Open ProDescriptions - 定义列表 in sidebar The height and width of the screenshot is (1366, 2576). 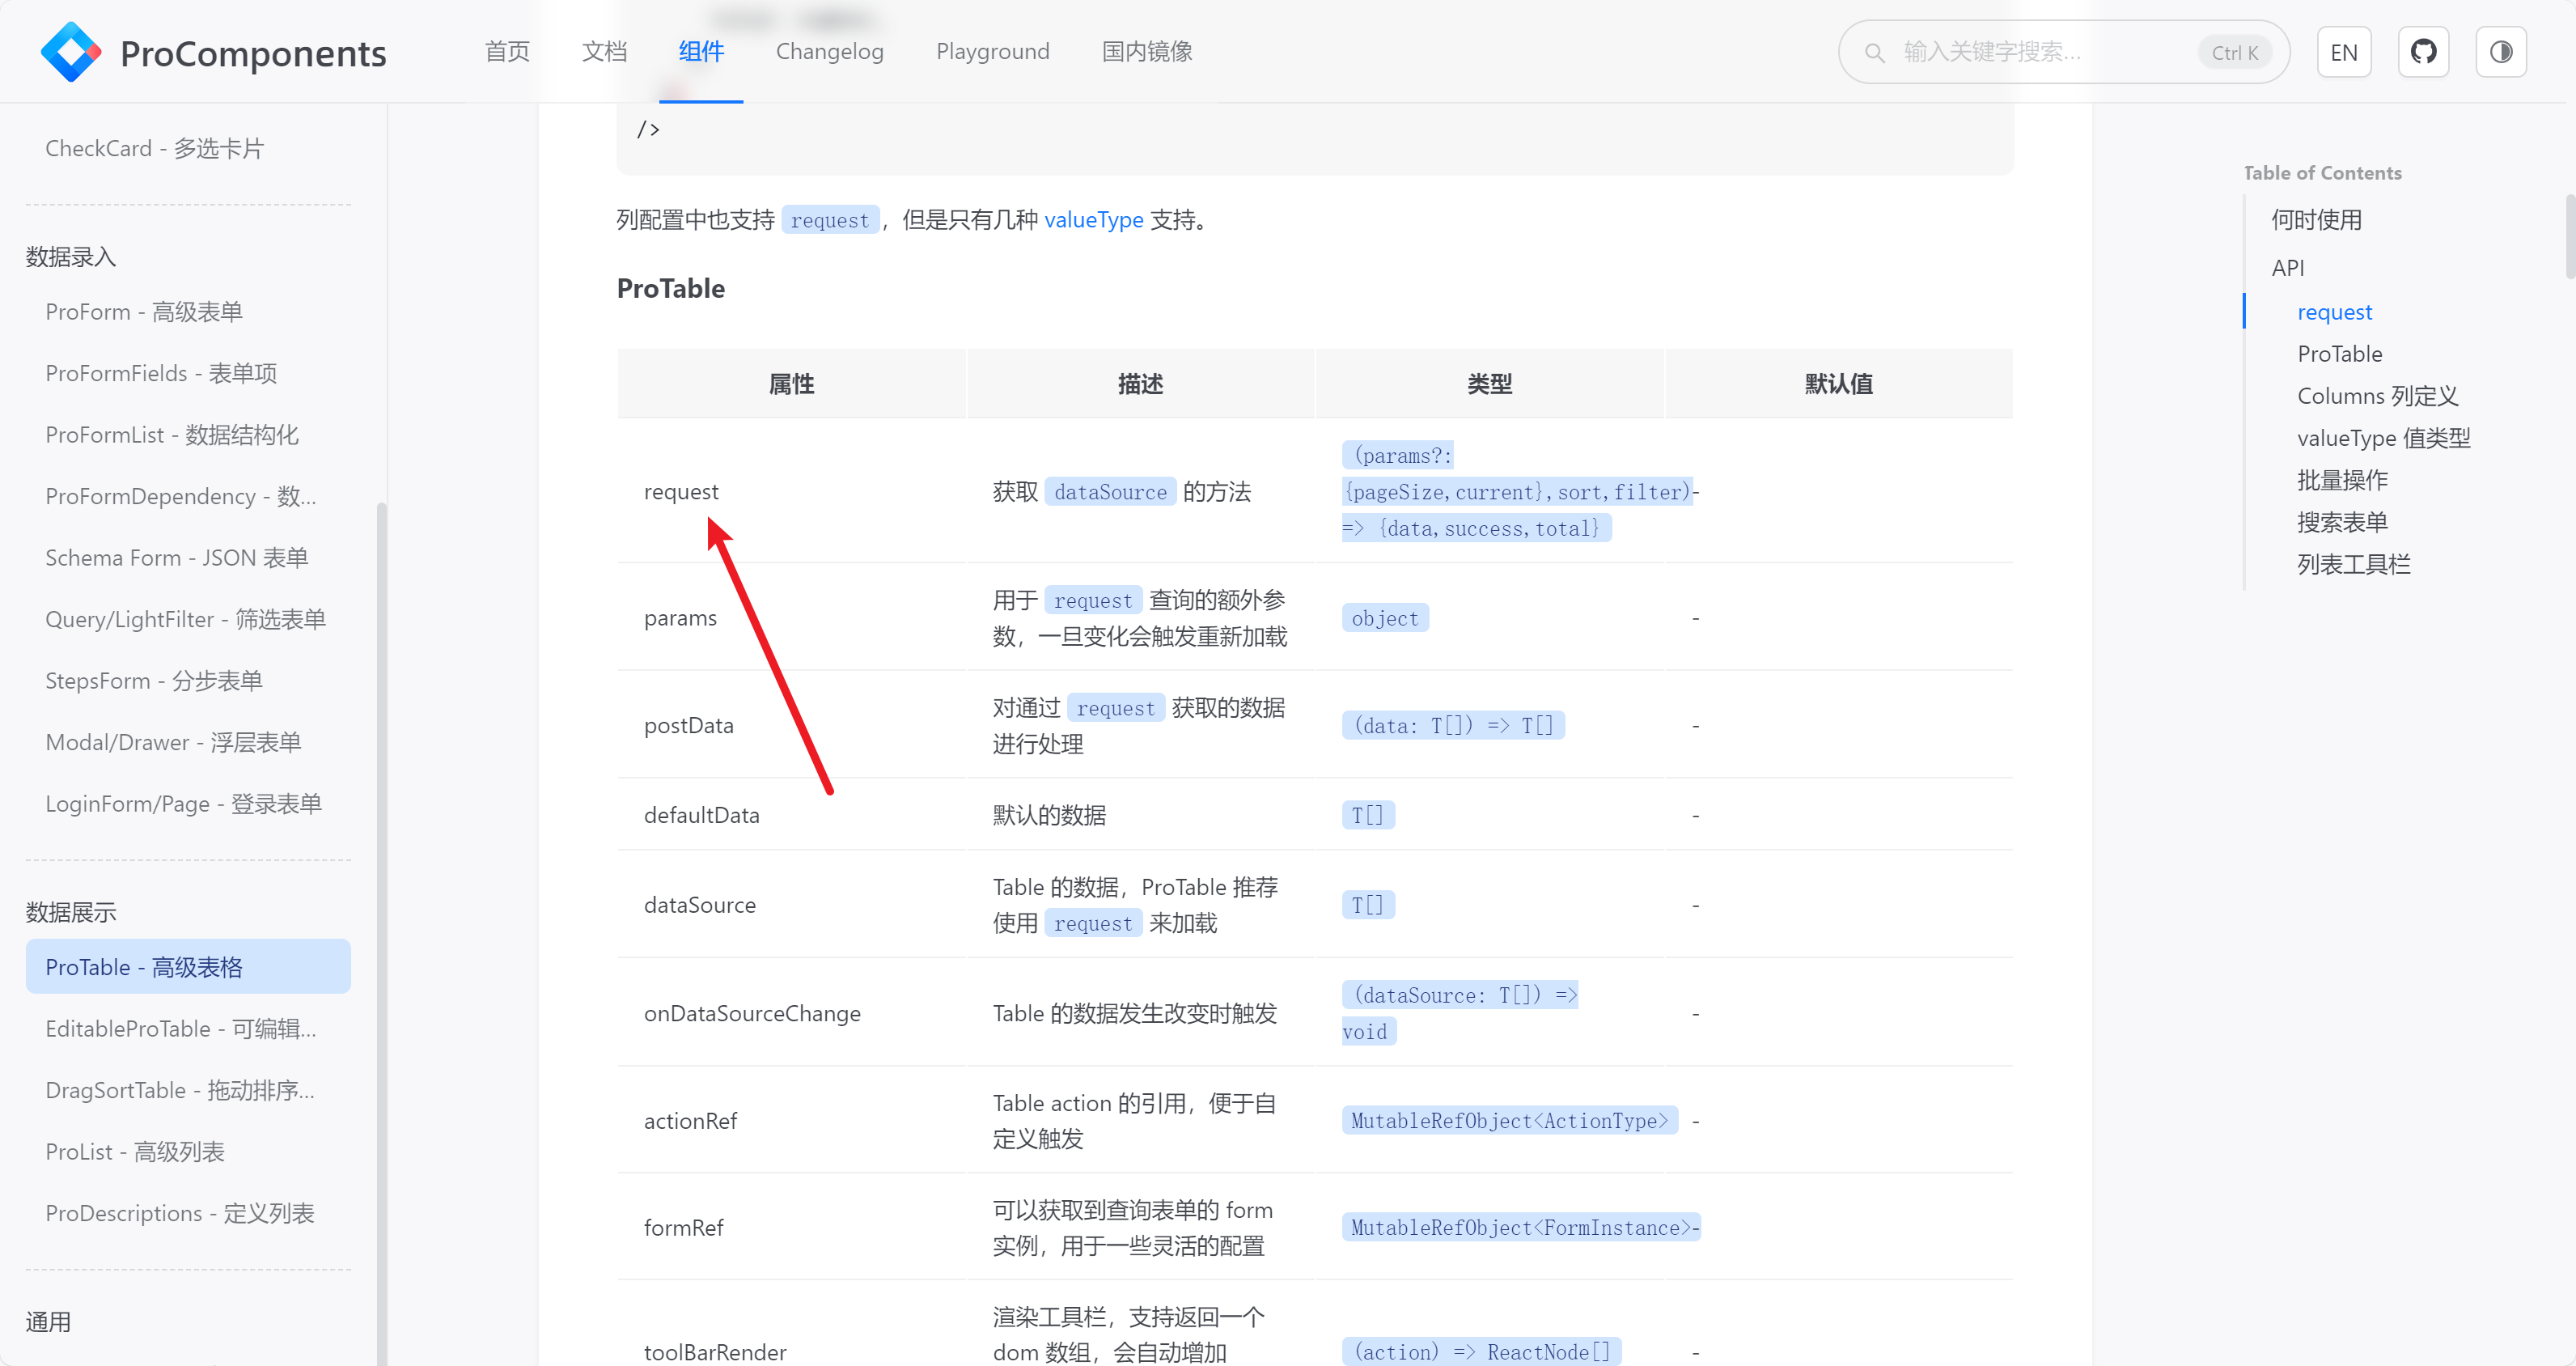pos(188,1213)
